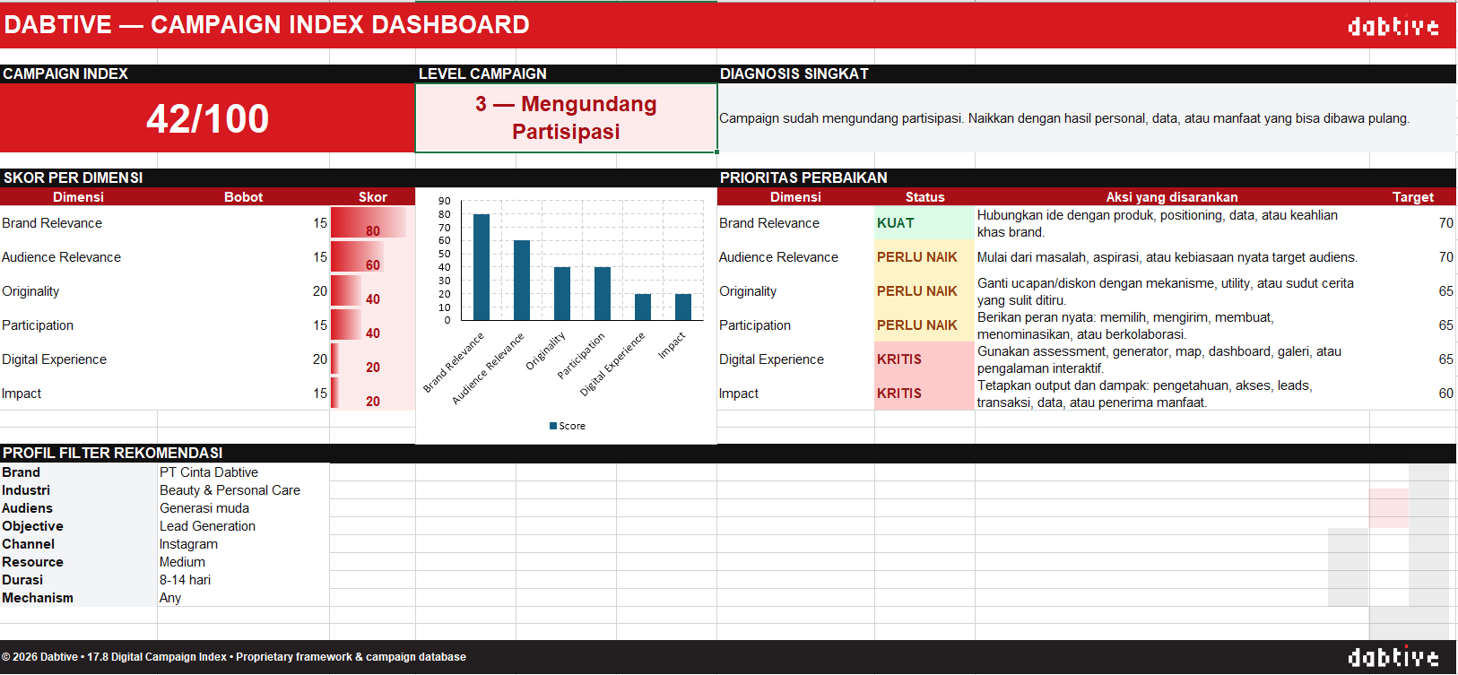Select the "KUAT" status cell
Image resolution: width=1458 pixels, height=675 pixels.
point(924,223)
